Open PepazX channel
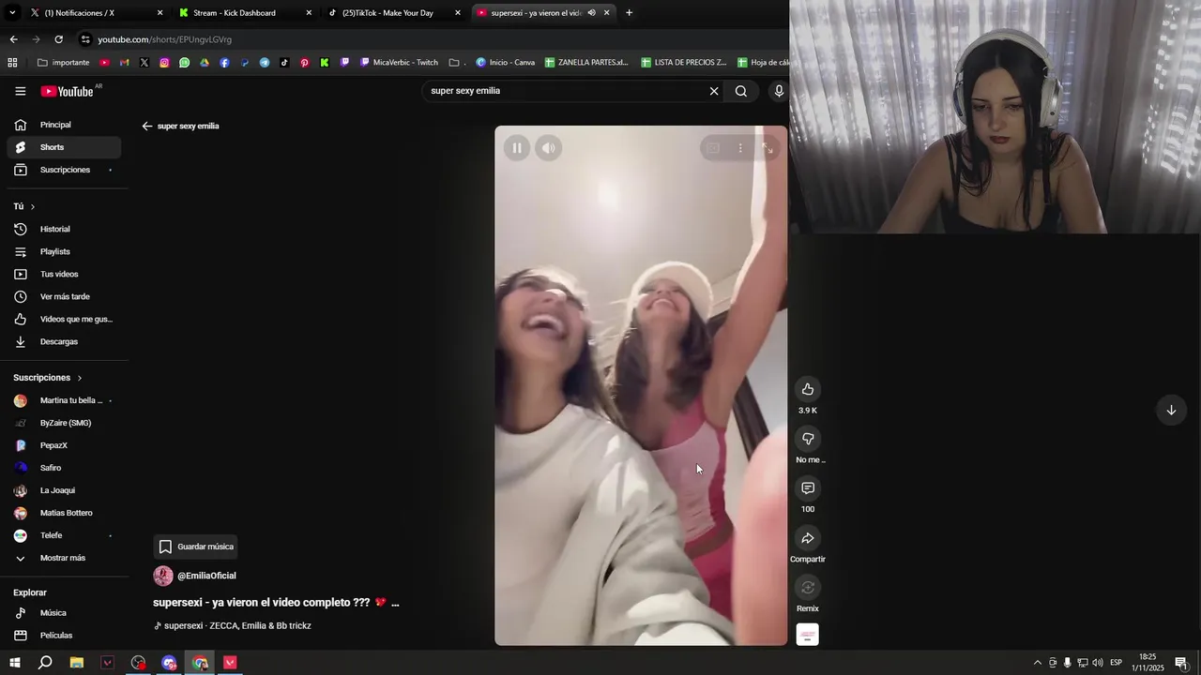 click(x=64, y=445)
